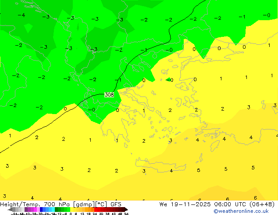Screen dimensions: 278x215
Task: Click the gray left arrow tip of legend
Action: (9, 210)
